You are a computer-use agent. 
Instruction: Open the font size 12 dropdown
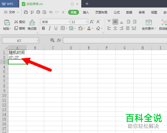point(87,22)
